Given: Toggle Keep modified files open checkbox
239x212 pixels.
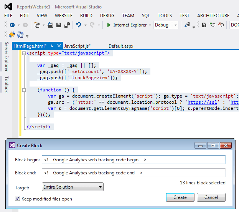Looking at the screenshot, I should tap(17, 199).
